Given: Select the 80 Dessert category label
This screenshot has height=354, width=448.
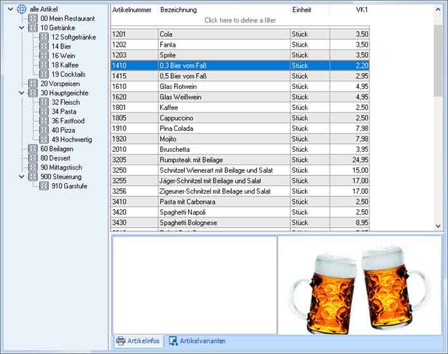Looking at the screenshot, I should coord(55,158).
